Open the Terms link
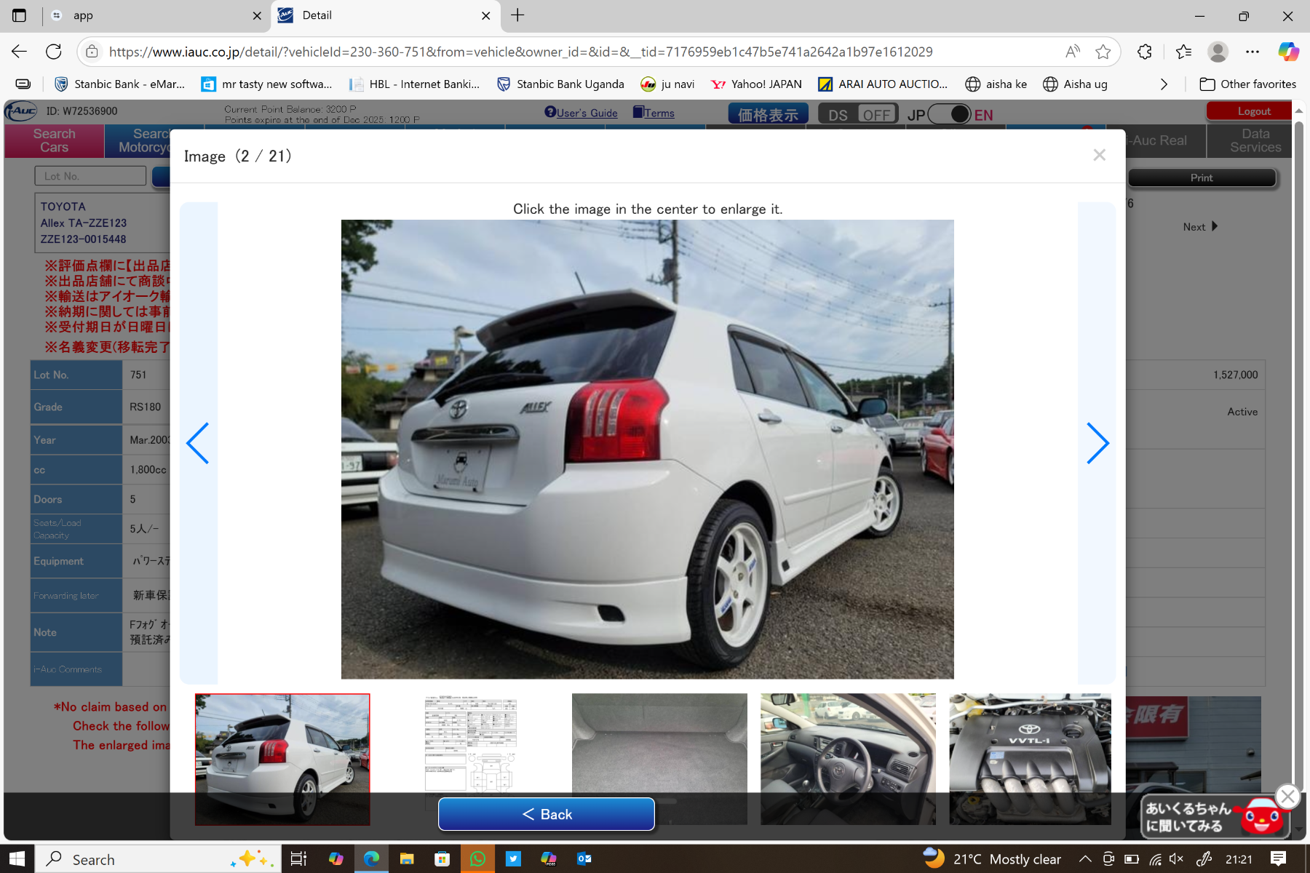The image size is (1310, 873). coord(654,113)
